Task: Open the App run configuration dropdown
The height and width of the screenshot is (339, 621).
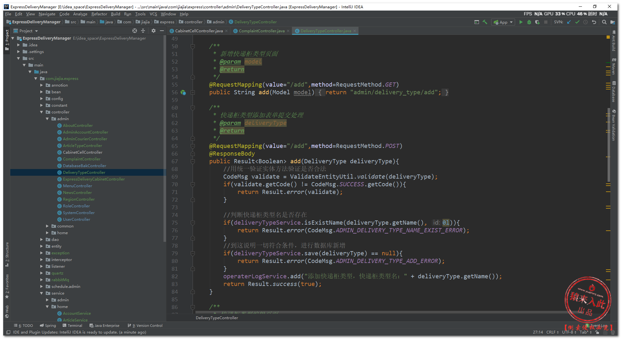Action: click(503, 22)
